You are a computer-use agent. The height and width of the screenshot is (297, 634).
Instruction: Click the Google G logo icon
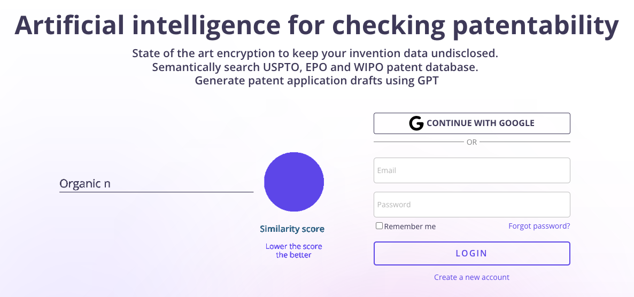click(x=416, y=123)
